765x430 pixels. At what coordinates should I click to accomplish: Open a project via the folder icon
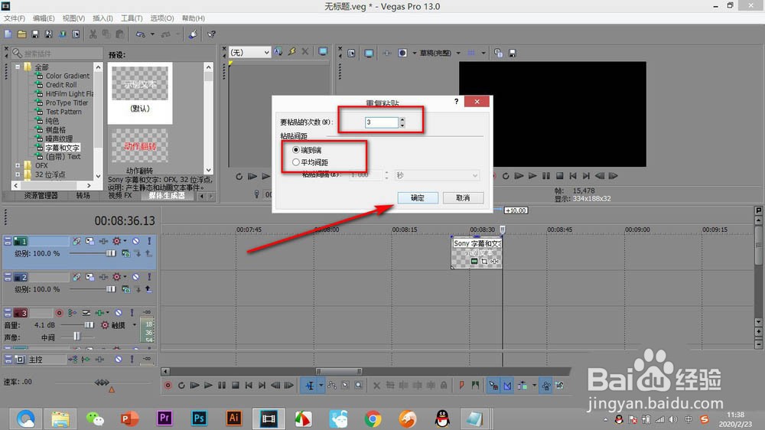(x=22, y=34)
